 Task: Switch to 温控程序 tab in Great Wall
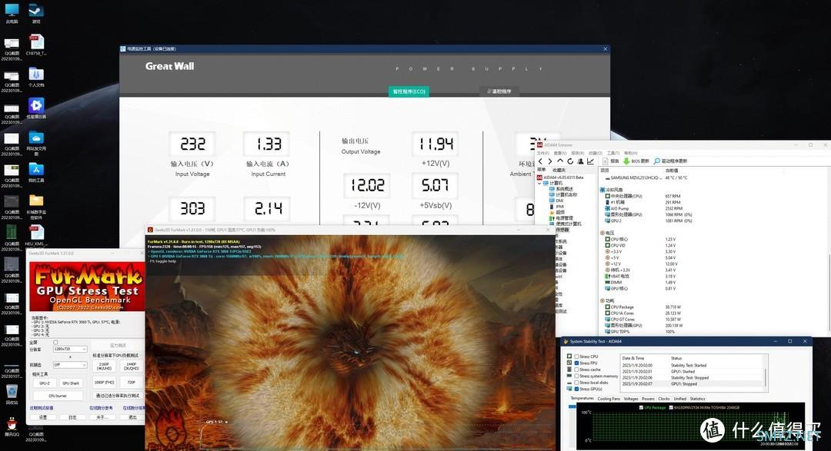[499, 91]
